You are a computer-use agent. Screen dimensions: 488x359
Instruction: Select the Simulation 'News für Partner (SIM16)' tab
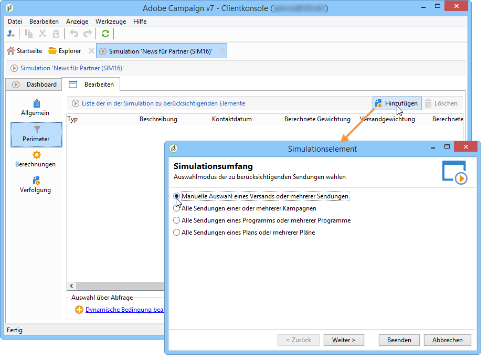tap(161, 51)
